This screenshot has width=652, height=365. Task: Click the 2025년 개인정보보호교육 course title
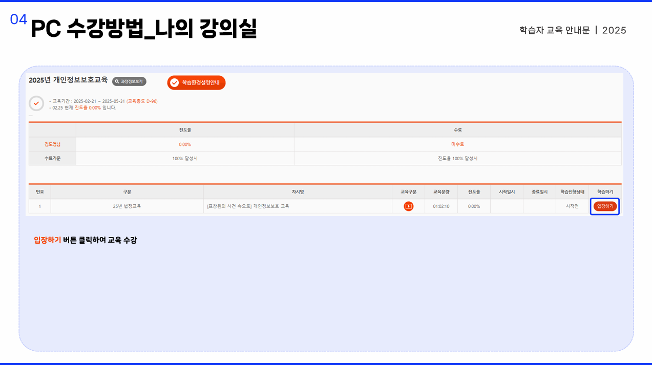(x=68, y=80)
